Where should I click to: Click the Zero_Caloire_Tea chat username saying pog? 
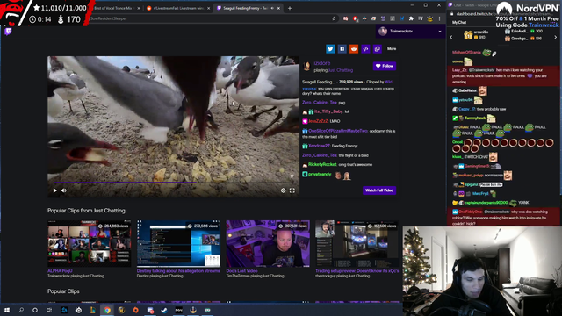320,103
